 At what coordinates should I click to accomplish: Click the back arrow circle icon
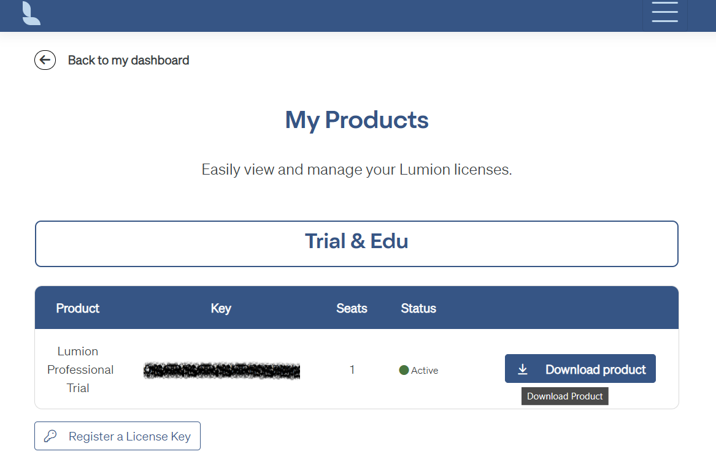tap(45, 59)
